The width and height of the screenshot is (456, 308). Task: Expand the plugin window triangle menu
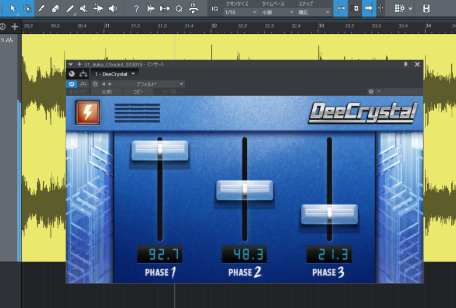click(x=70, y=64)
